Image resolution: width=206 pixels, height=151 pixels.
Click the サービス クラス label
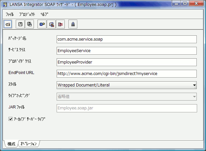tap(17, 50)
